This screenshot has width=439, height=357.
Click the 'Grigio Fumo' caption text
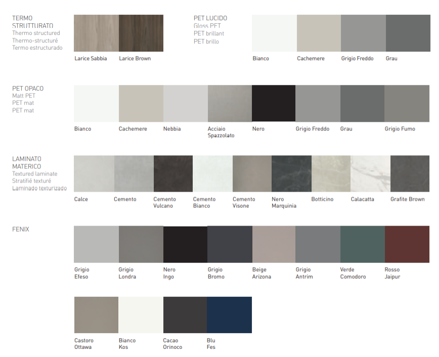click(x=400, y=129)
